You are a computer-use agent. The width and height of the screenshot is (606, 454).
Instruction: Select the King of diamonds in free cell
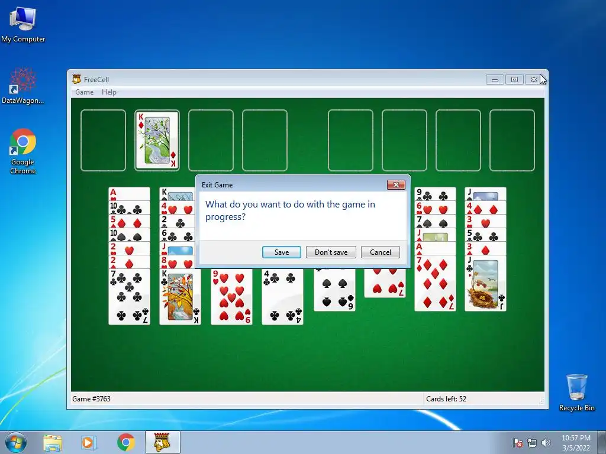[x=157, y=140]
